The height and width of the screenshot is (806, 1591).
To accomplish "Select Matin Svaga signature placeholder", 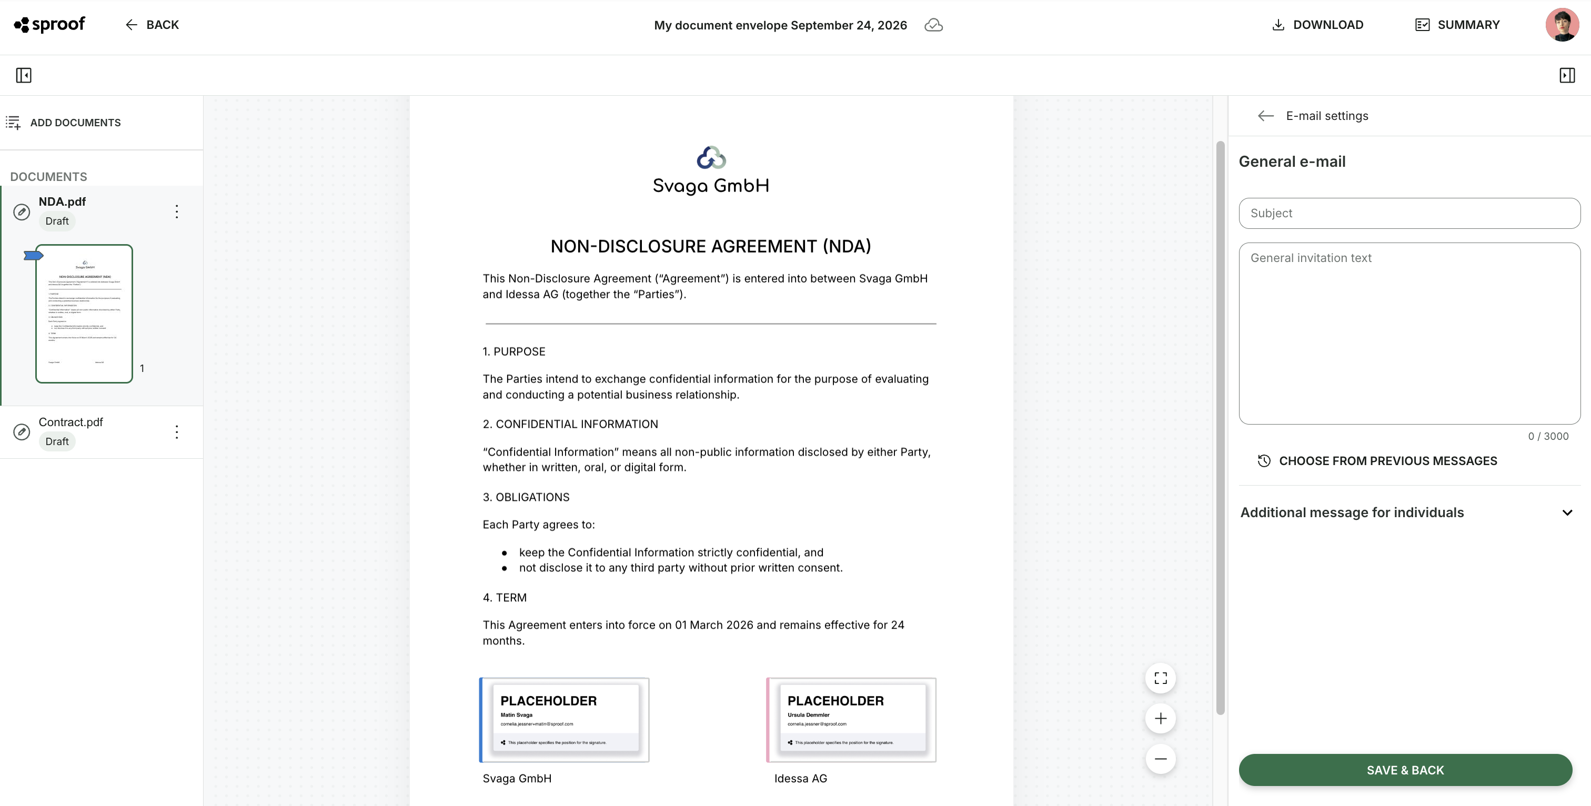I will [565, 720].
